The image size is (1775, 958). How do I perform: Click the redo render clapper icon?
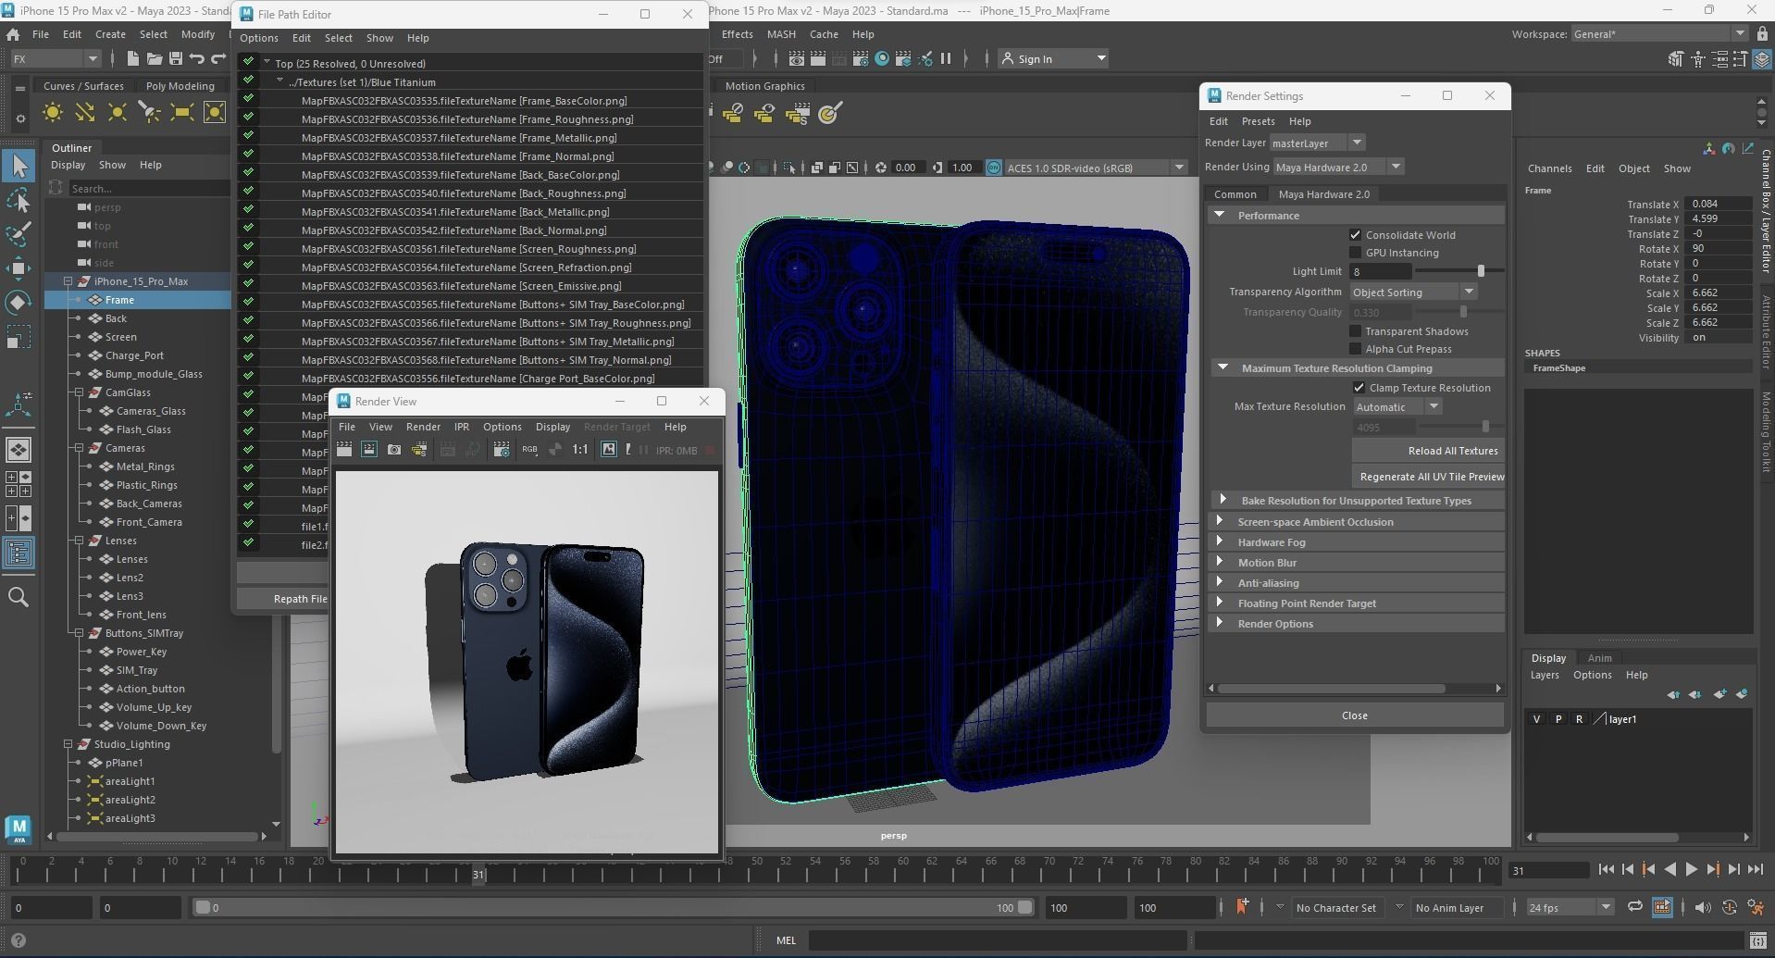tap(344, 450)
